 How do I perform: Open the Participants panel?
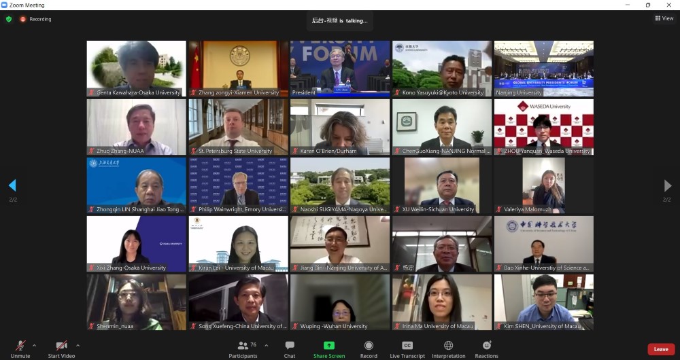pyautogui.click(x=243, y=346)
